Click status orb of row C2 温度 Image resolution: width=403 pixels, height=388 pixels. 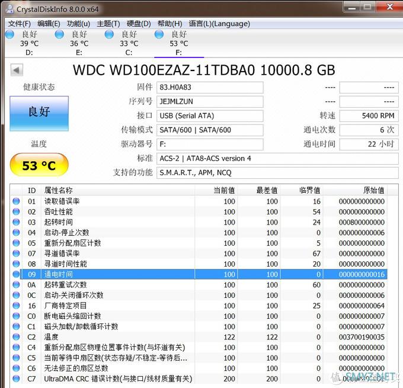pos(16,337)
